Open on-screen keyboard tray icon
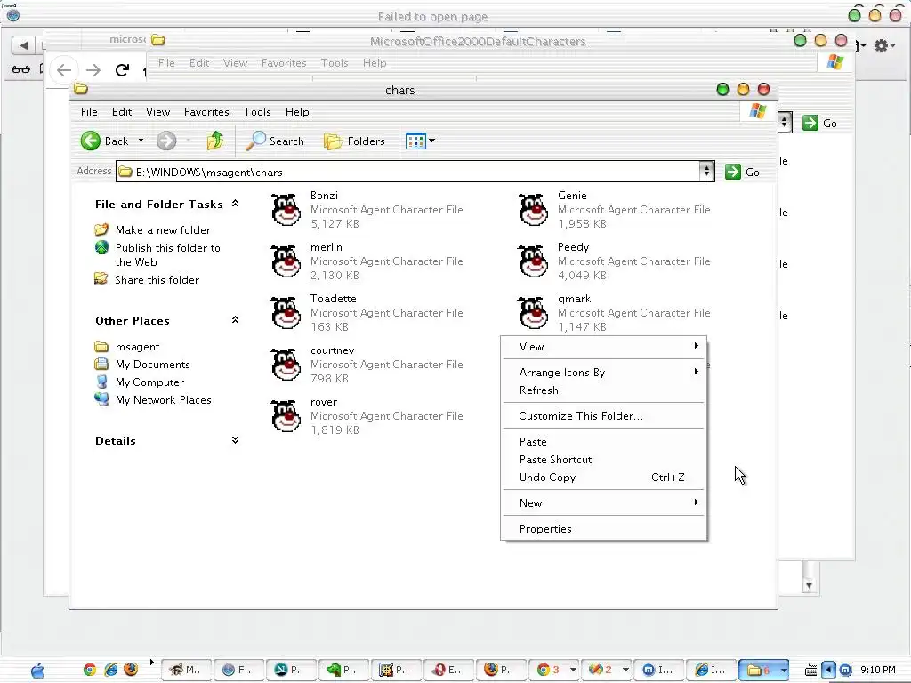The height and width of the screenshot is (683, 911). click(x=811, y=671)
